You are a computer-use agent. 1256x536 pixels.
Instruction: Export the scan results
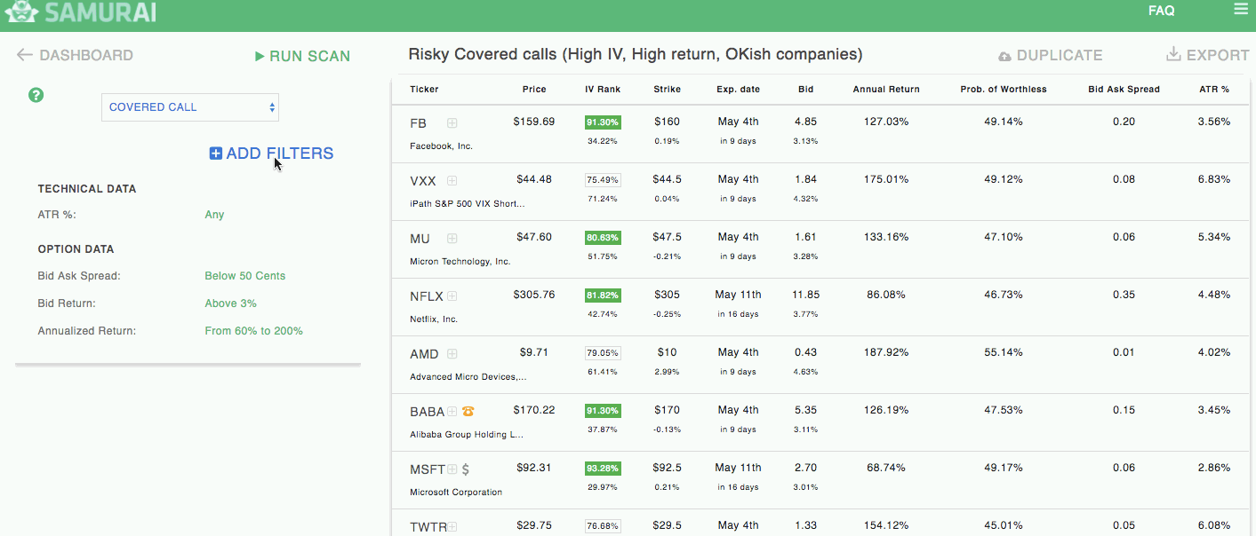tap(1208, 55)
